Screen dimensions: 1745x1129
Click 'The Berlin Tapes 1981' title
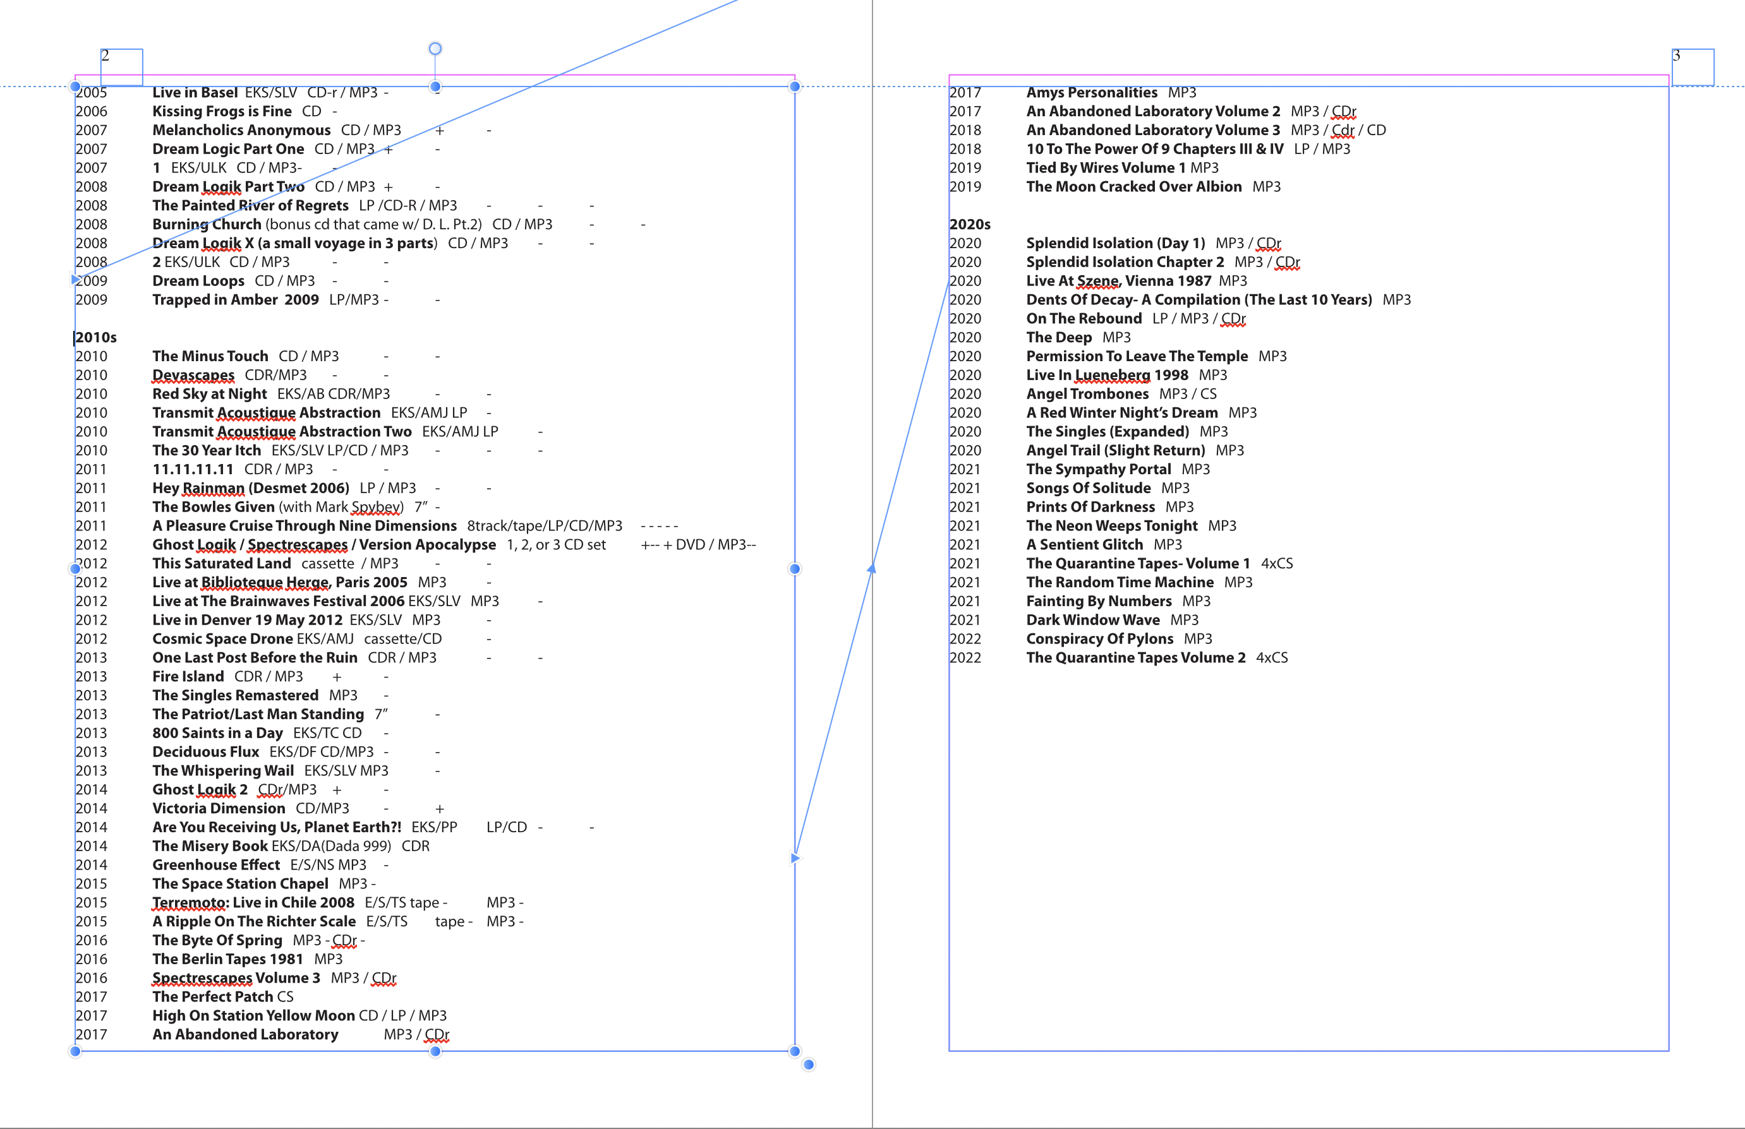[228, 959]
